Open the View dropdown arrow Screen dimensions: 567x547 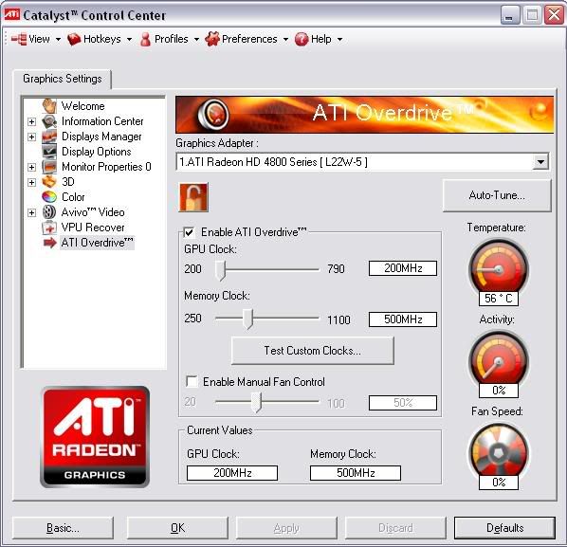coord(58,40)
